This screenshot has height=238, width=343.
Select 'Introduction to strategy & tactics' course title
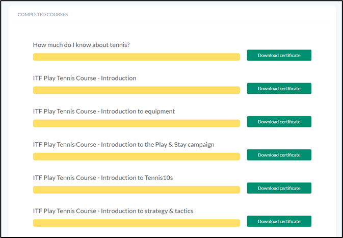(x=113, y=211)
